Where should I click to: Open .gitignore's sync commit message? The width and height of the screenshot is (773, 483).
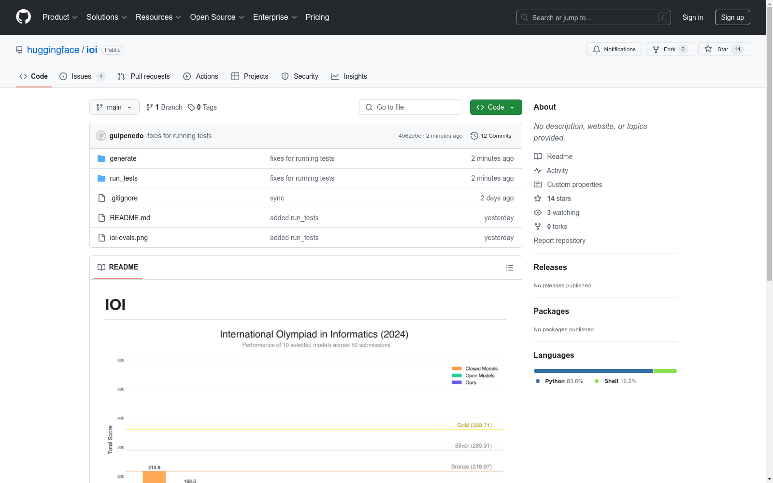pyautogui.click(x=277, y=198)
